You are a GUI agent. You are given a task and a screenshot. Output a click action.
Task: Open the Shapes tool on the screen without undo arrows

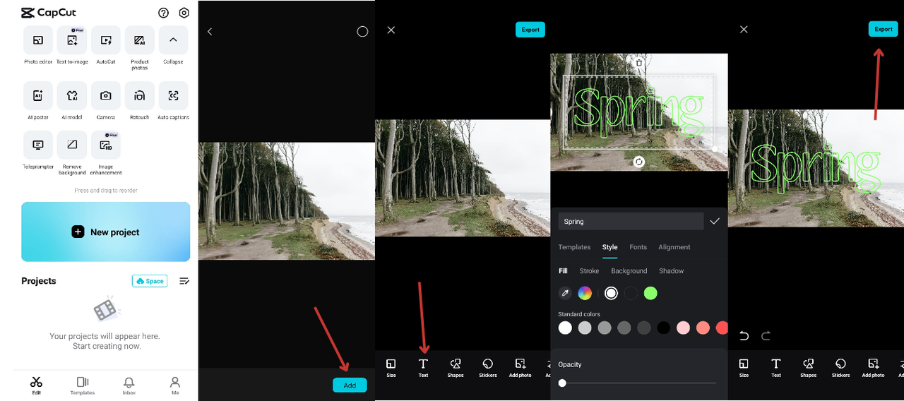(456, 368)
